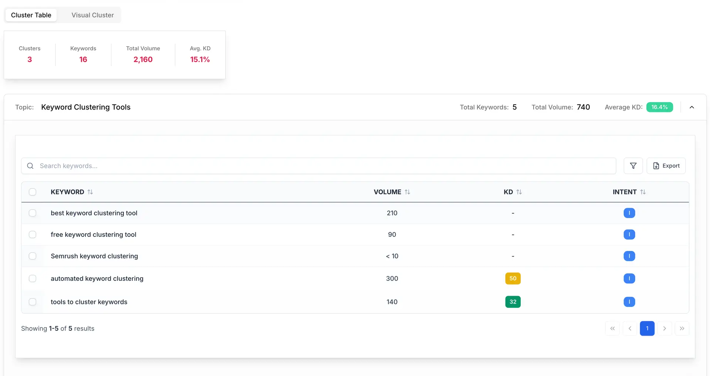Switch to the Visual Cluster tab

point(92,15)
